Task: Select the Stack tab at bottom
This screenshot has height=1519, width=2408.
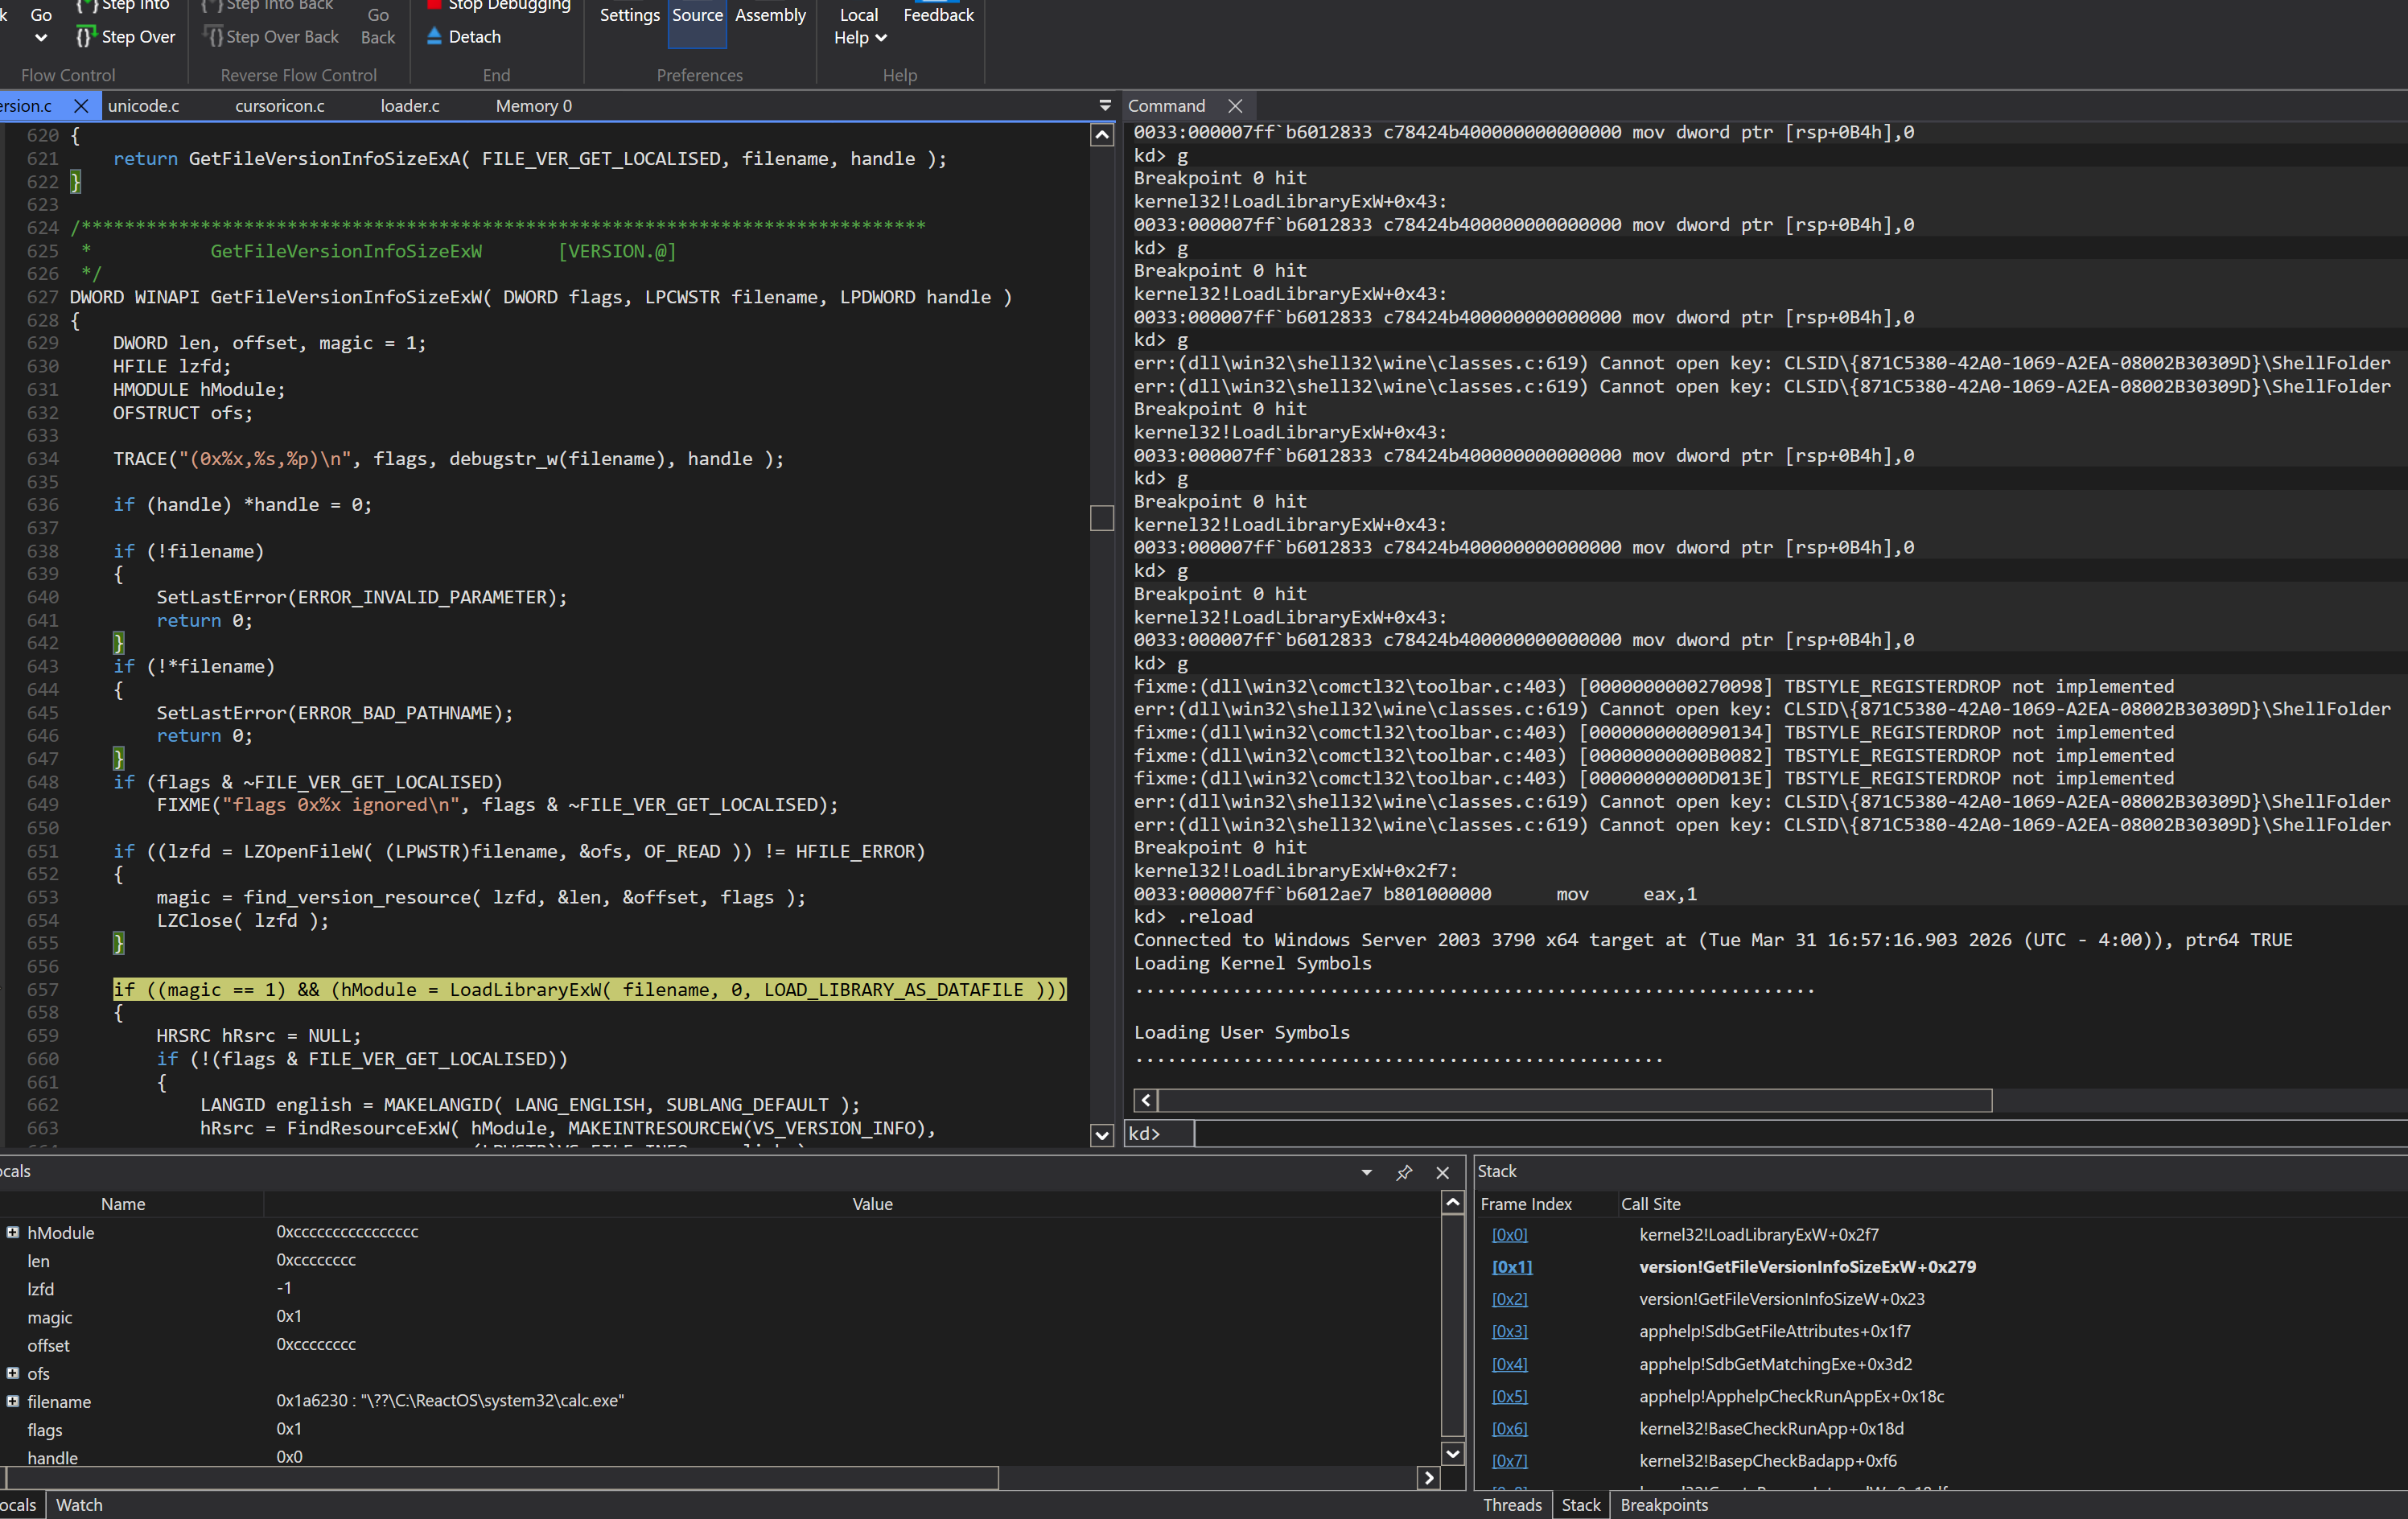Action: pos(1581,1505)
